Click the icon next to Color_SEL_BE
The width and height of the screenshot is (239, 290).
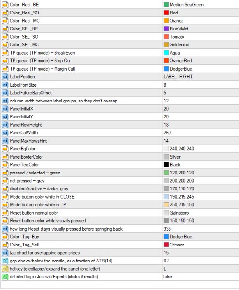point(5,29)
